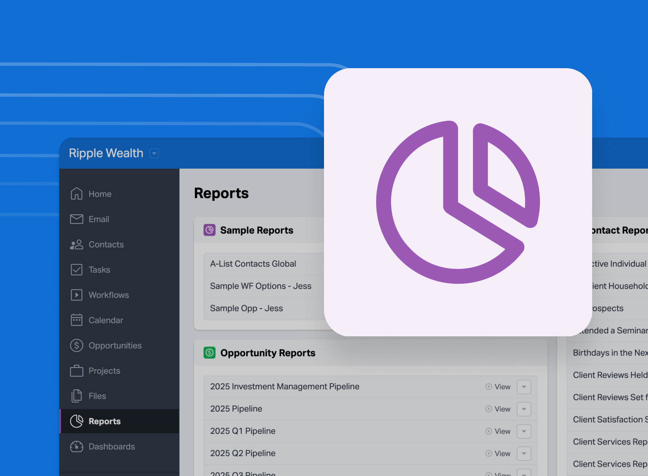Select the Tasks checkmark icon
Image resolution: width=648 pixels, height=476 pixels.
[76, 270]
